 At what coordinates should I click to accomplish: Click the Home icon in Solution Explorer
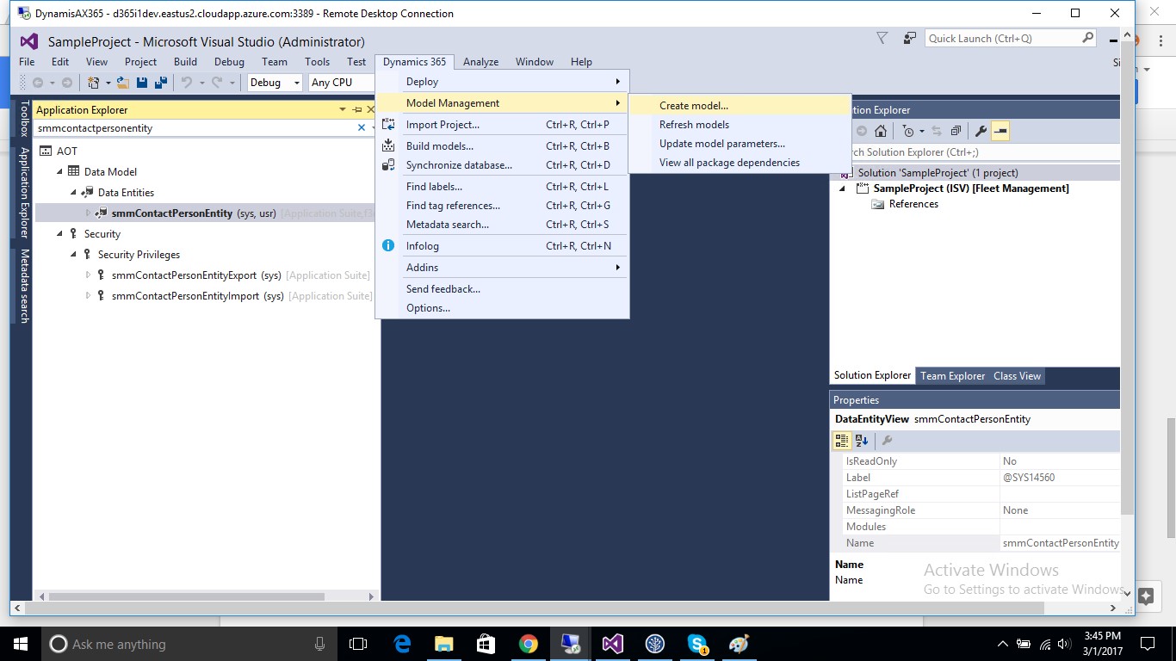point(880,131)
